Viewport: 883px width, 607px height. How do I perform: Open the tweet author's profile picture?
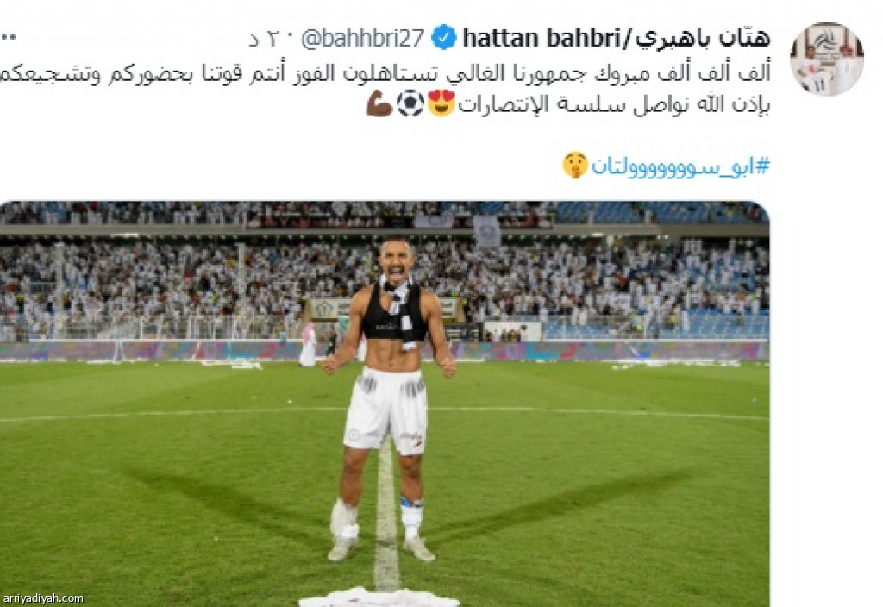click(x=827, y=59)
